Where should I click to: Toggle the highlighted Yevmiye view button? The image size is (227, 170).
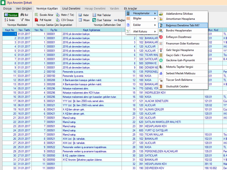[11, 15]
